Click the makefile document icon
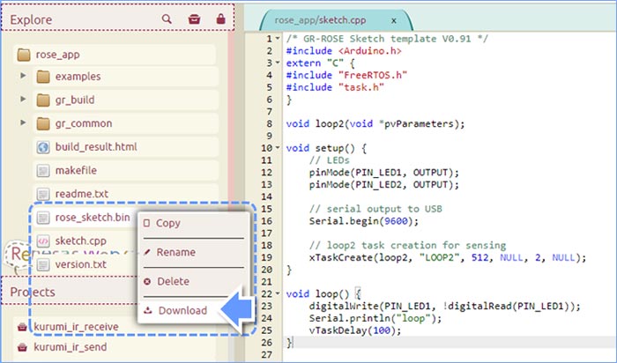This screenshot has height=363, width=617. tap(43, 170)
